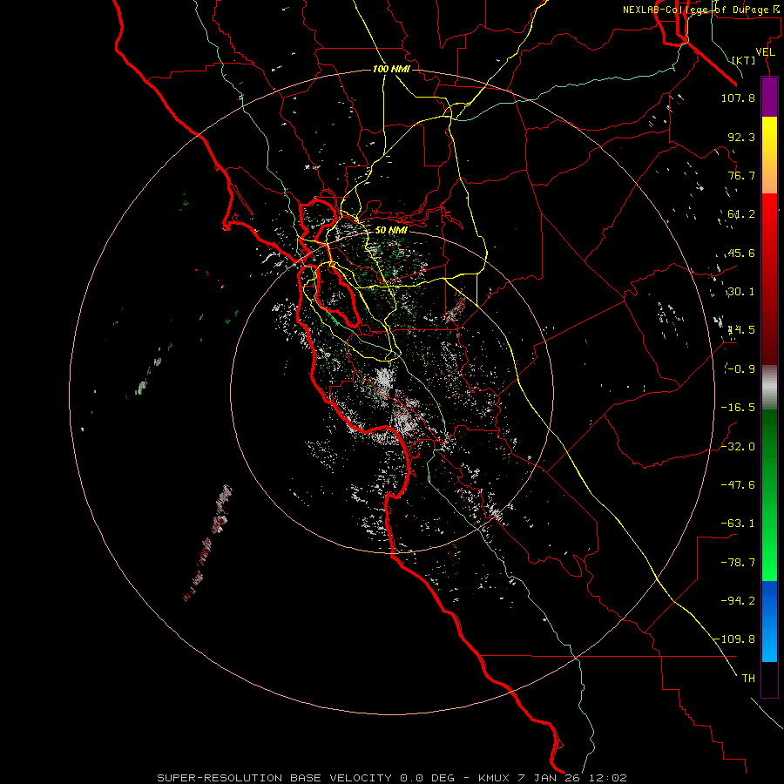Viewport: 784px width, 784px height.
Task: Pick the light cyan segment of the scale
Action: pos(769,647)
